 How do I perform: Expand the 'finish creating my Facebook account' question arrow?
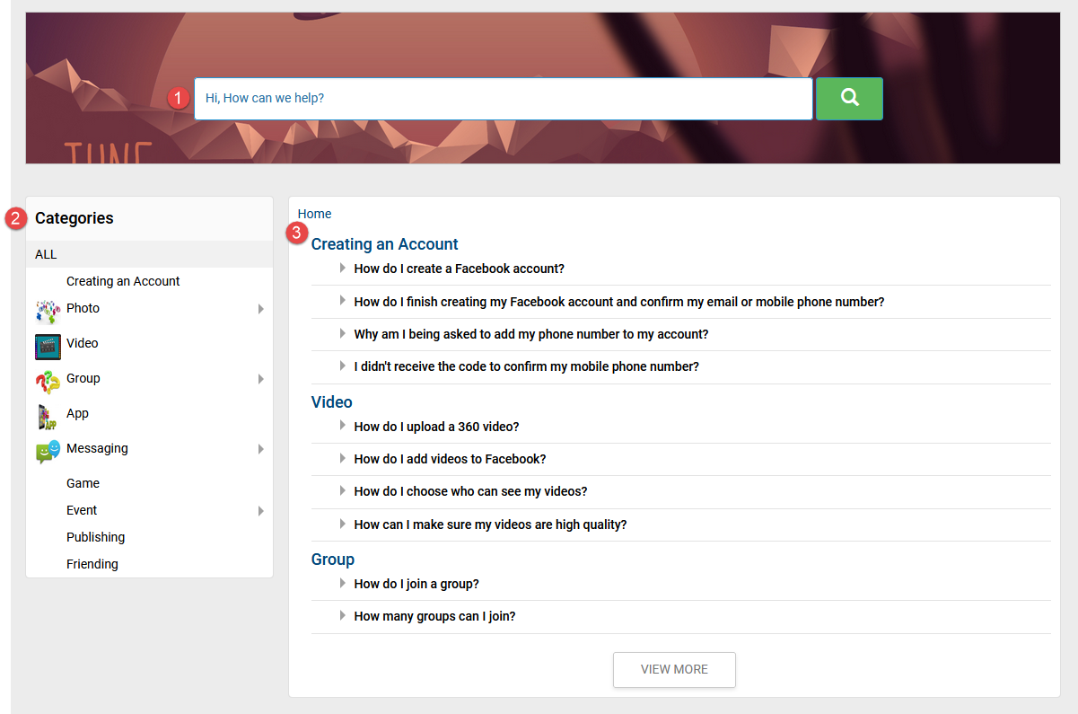[x=343, y=301]
